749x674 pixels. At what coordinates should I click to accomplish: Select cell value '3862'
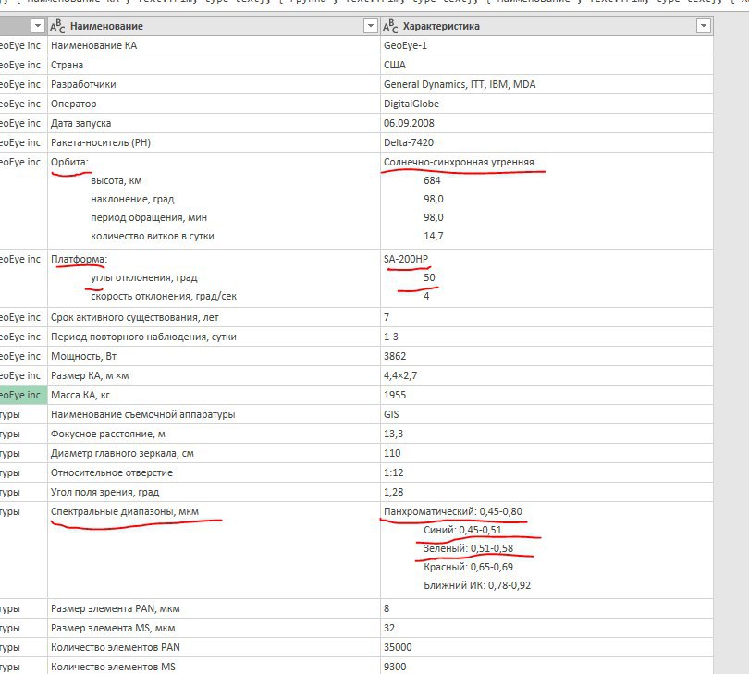click(546, 356)
